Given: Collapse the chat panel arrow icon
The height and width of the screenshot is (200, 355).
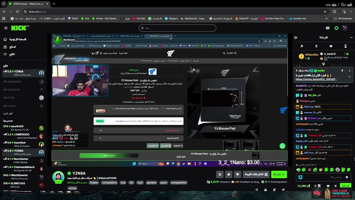Looking at the screenshot, I should click(296, 37).
